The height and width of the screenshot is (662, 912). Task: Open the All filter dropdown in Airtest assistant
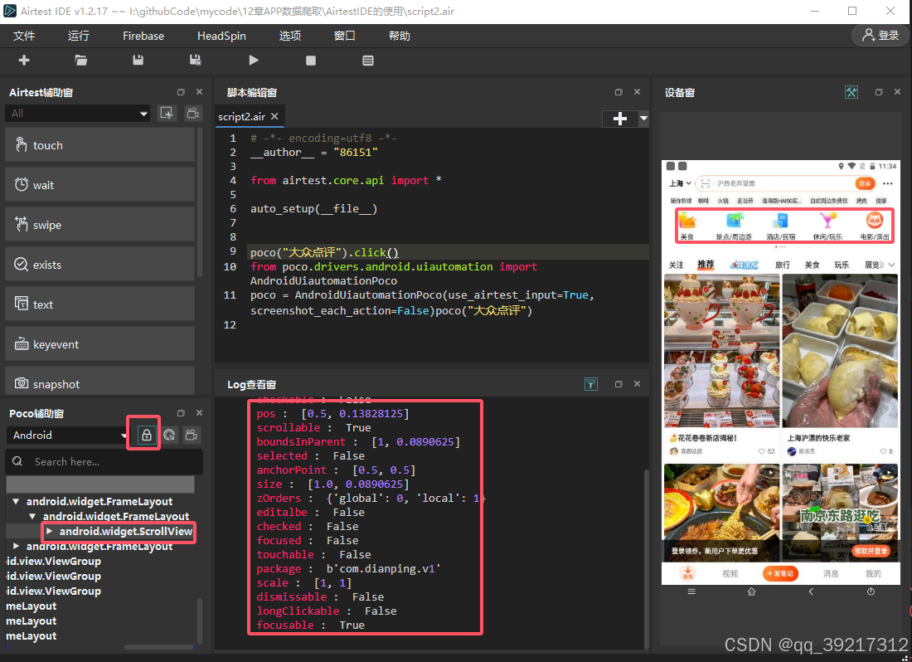[x=78, y=114]
